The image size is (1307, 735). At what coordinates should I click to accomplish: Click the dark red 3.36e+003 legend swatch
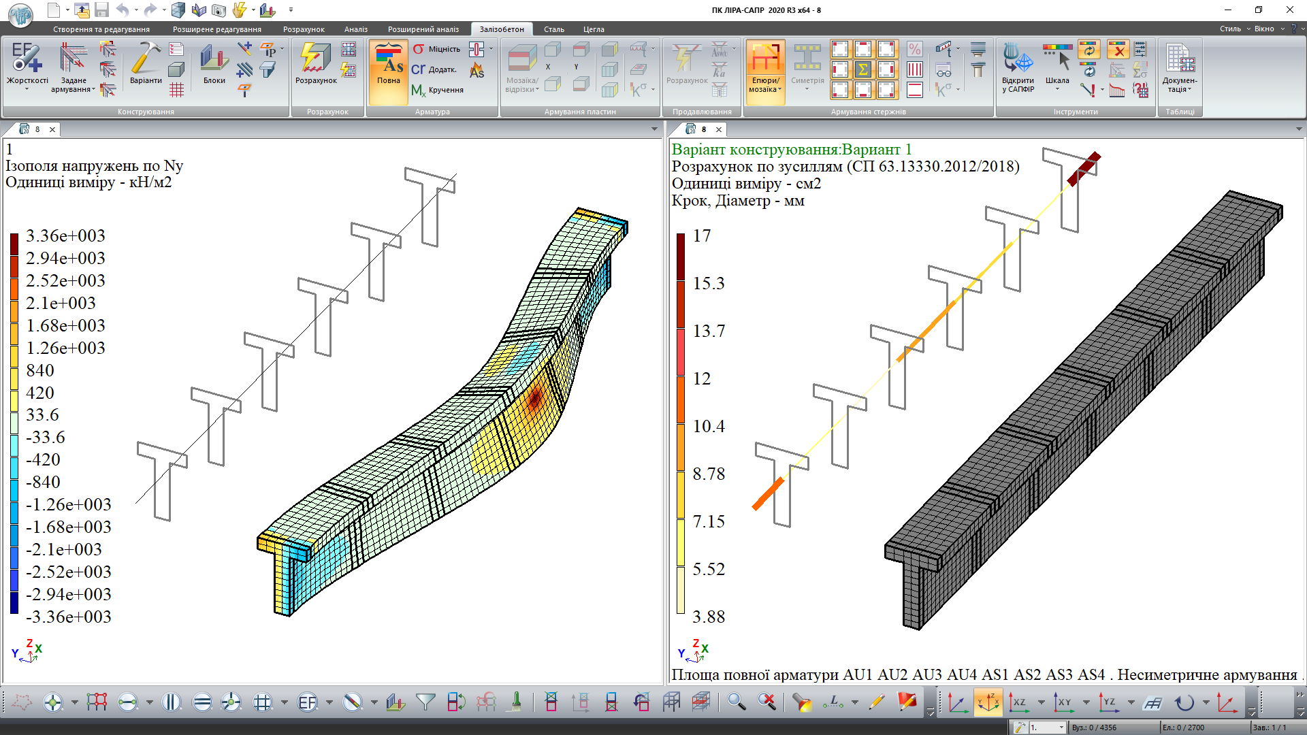coord(14,244)
